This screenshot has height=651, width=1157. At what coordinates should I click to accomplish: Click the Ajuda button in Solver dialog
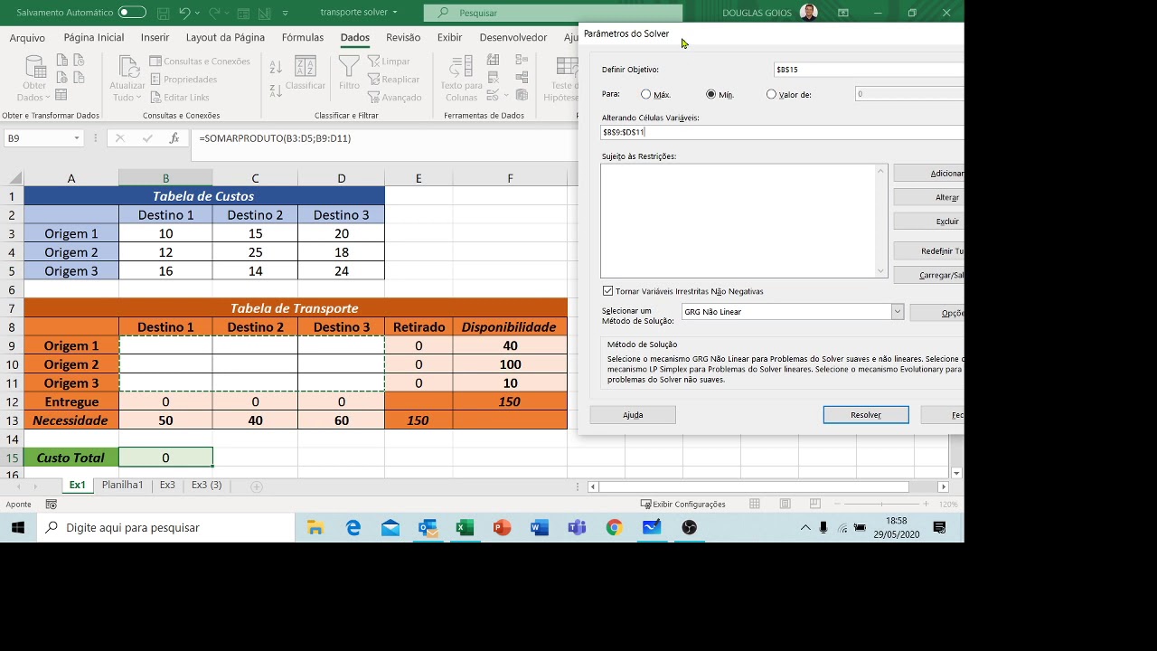tap(633, 415)
